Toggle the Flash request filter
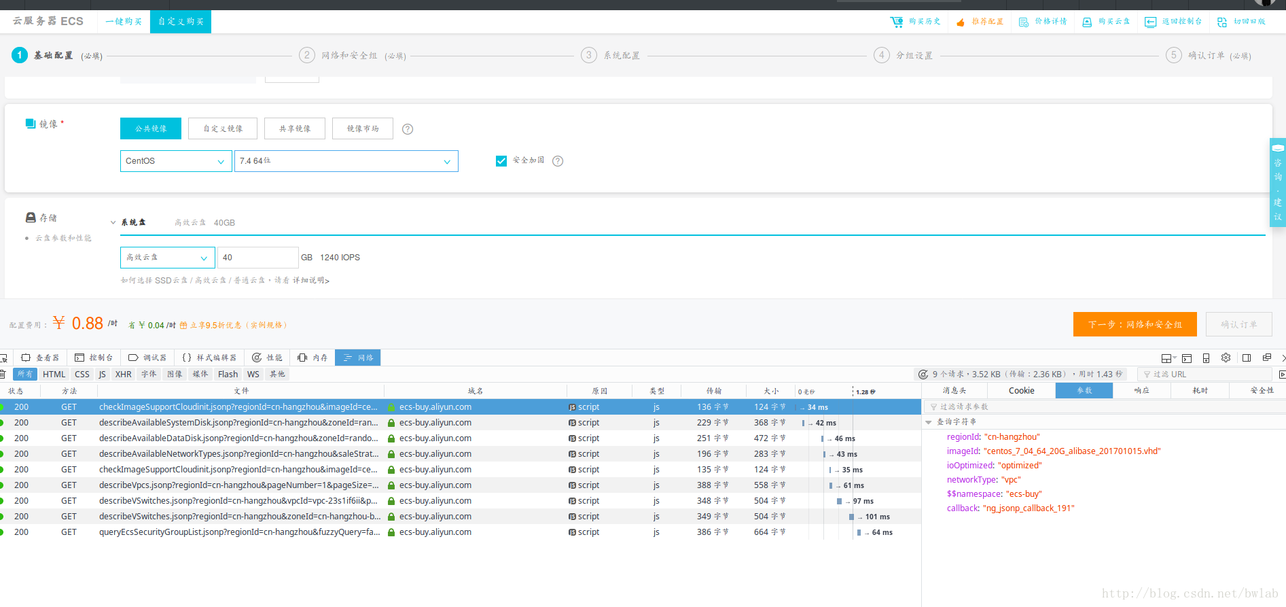 [x=228, y=375]
